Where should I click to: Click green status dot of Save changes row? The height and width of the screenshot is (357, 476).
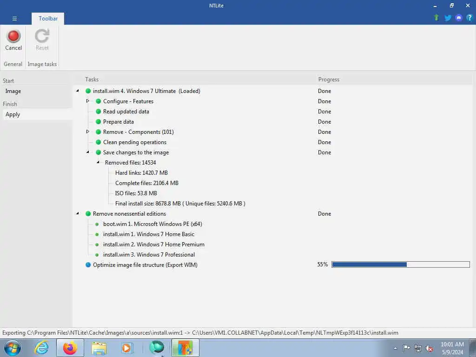[x=99, y=152]
